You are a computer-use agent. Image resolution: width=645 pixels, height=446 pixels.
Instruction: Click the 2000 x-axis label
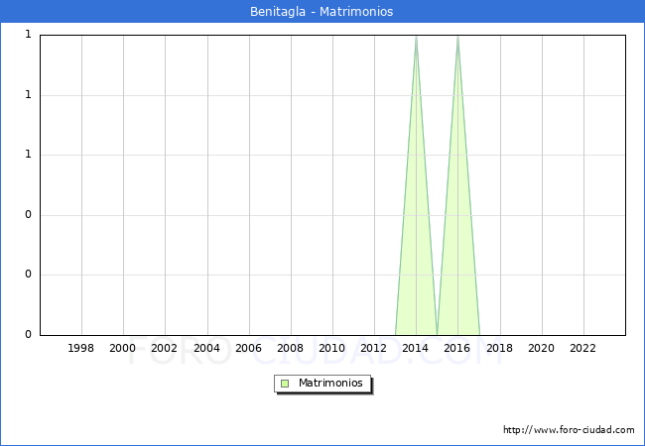point(123,348)
